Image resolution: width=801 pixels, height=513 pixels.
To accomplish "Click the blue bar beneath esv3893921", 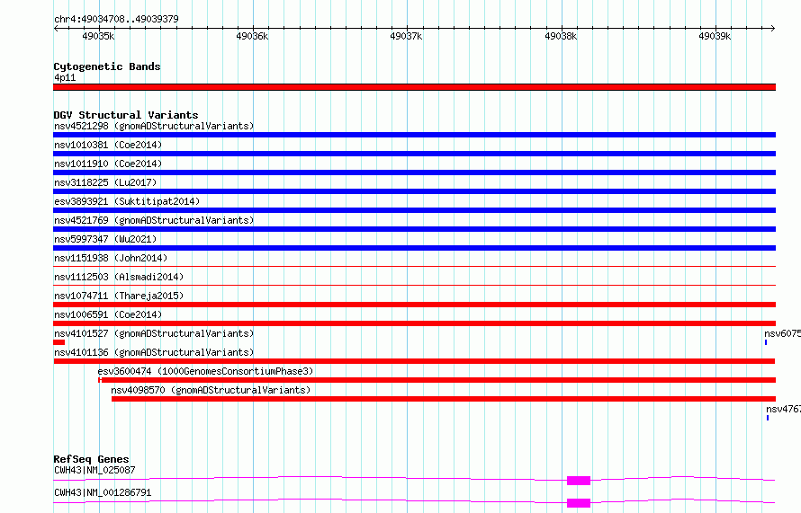I will [414, 210].
